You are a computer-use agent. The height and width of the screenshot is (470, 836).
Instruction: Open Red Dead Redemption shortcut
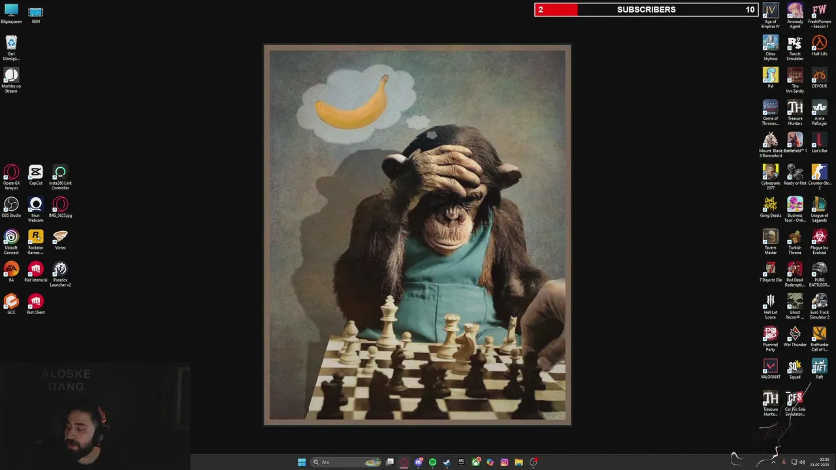(x=795, y=274)
